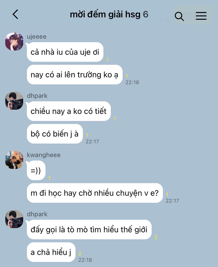Screen dimensions: 218x267
Task: Select message 'nay có ai lên trường ko ạ'
Action: click(x=75, y=75)
